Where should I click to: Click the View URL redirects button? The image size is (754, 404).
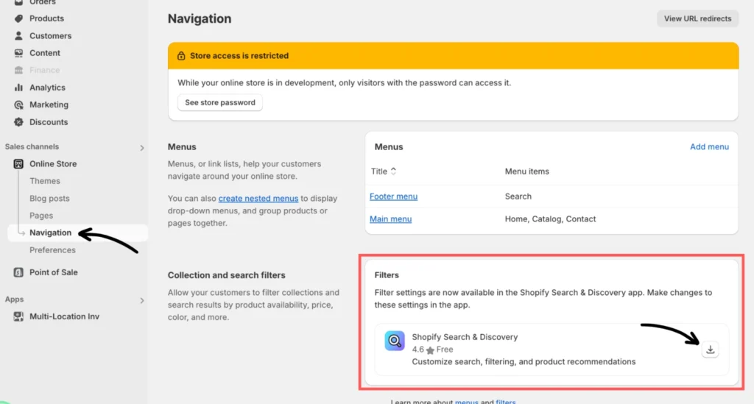pyautogui.click(x=697, y=18)
